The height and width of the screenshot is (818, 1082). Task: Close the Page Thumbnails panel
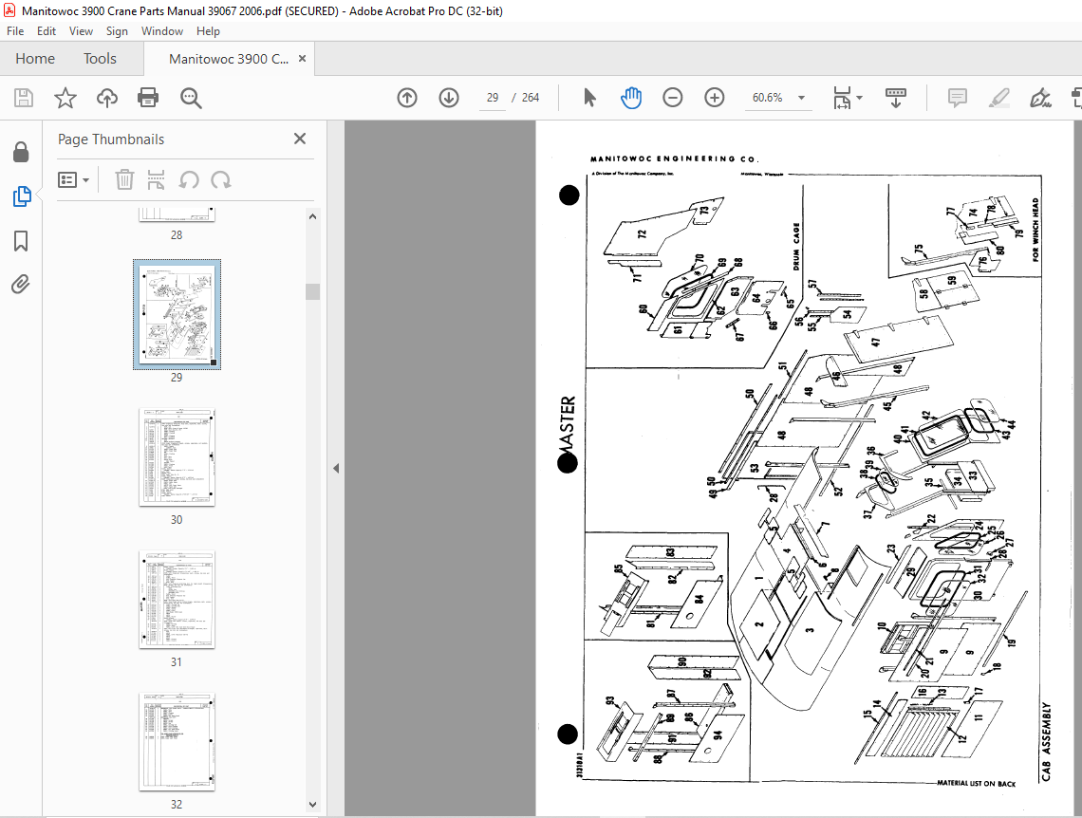300,139
